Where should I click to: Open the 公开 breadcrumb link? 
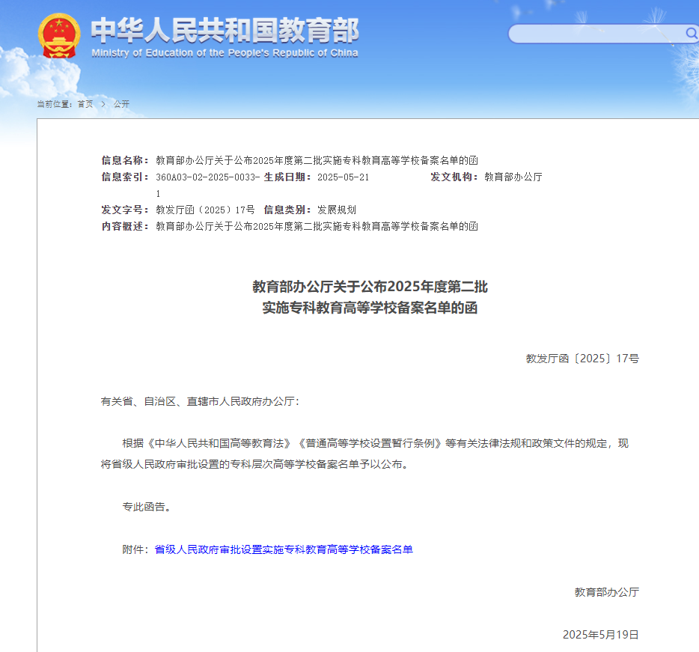point(121,104)
